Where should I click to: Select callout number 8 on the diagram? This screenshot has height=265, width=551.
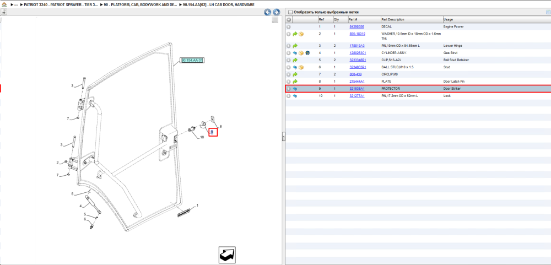pyautogui.click(x=221, y=127)
